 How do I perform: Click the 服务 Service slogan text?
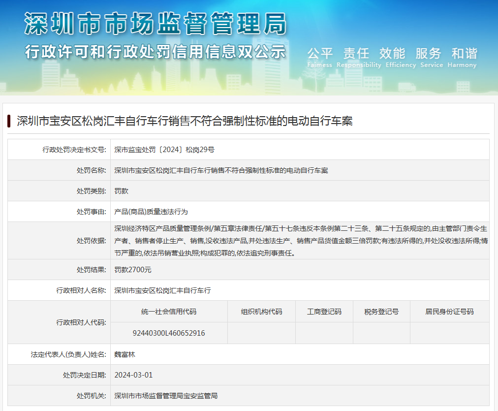click(432, 57)
